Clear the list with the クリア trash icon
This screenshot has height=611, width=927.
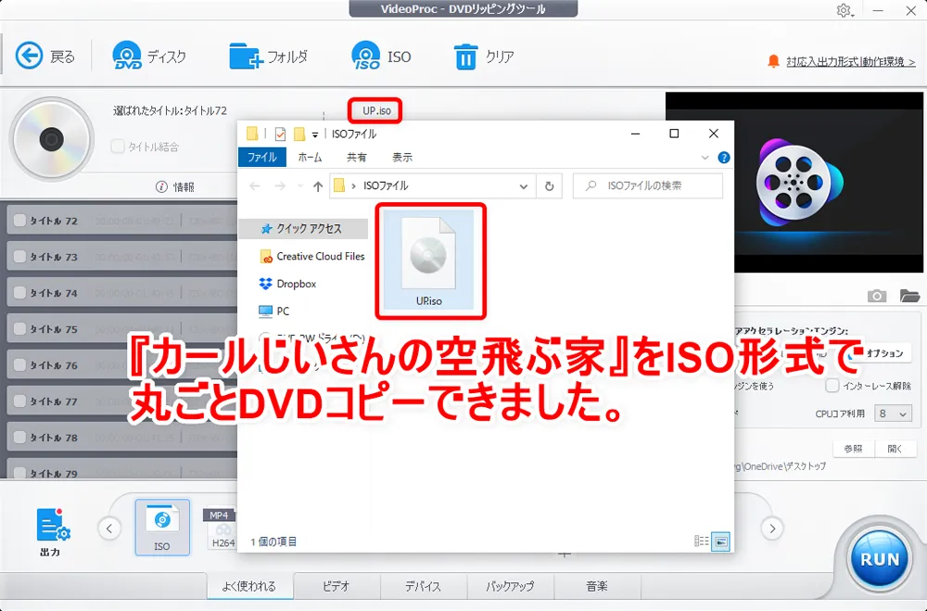point(465,57)
